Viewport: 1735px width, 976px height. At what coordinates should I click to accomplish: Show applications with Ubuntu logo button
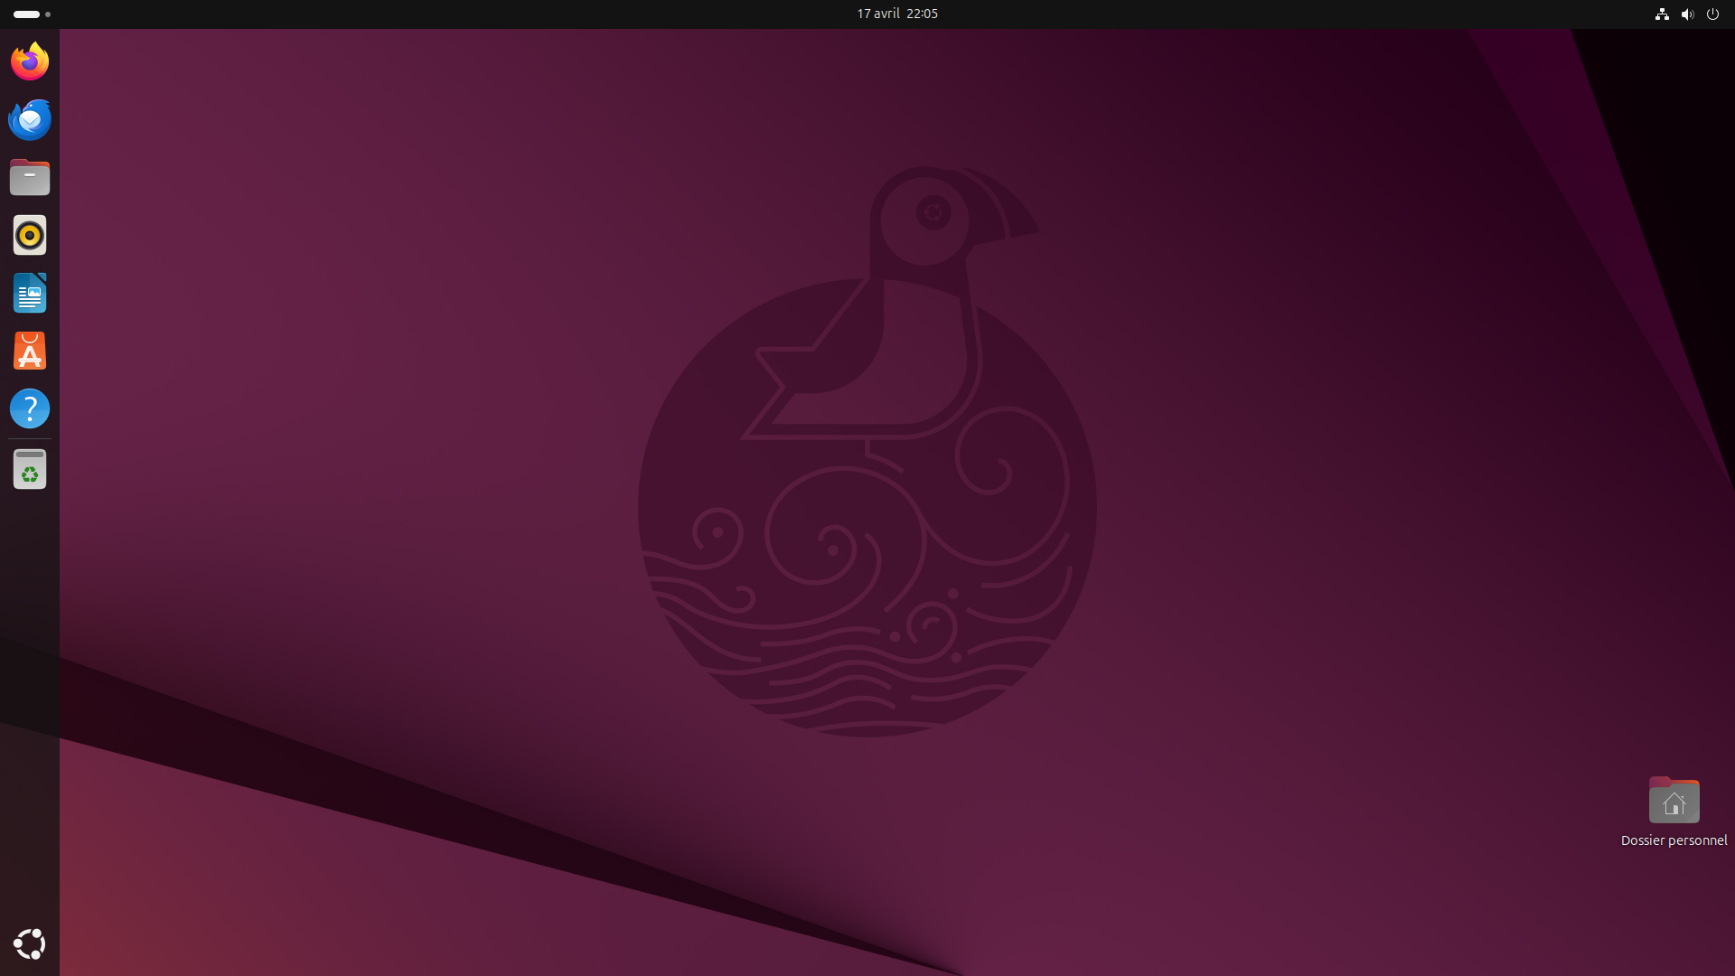pyautogui.click(x=30, y=944)
